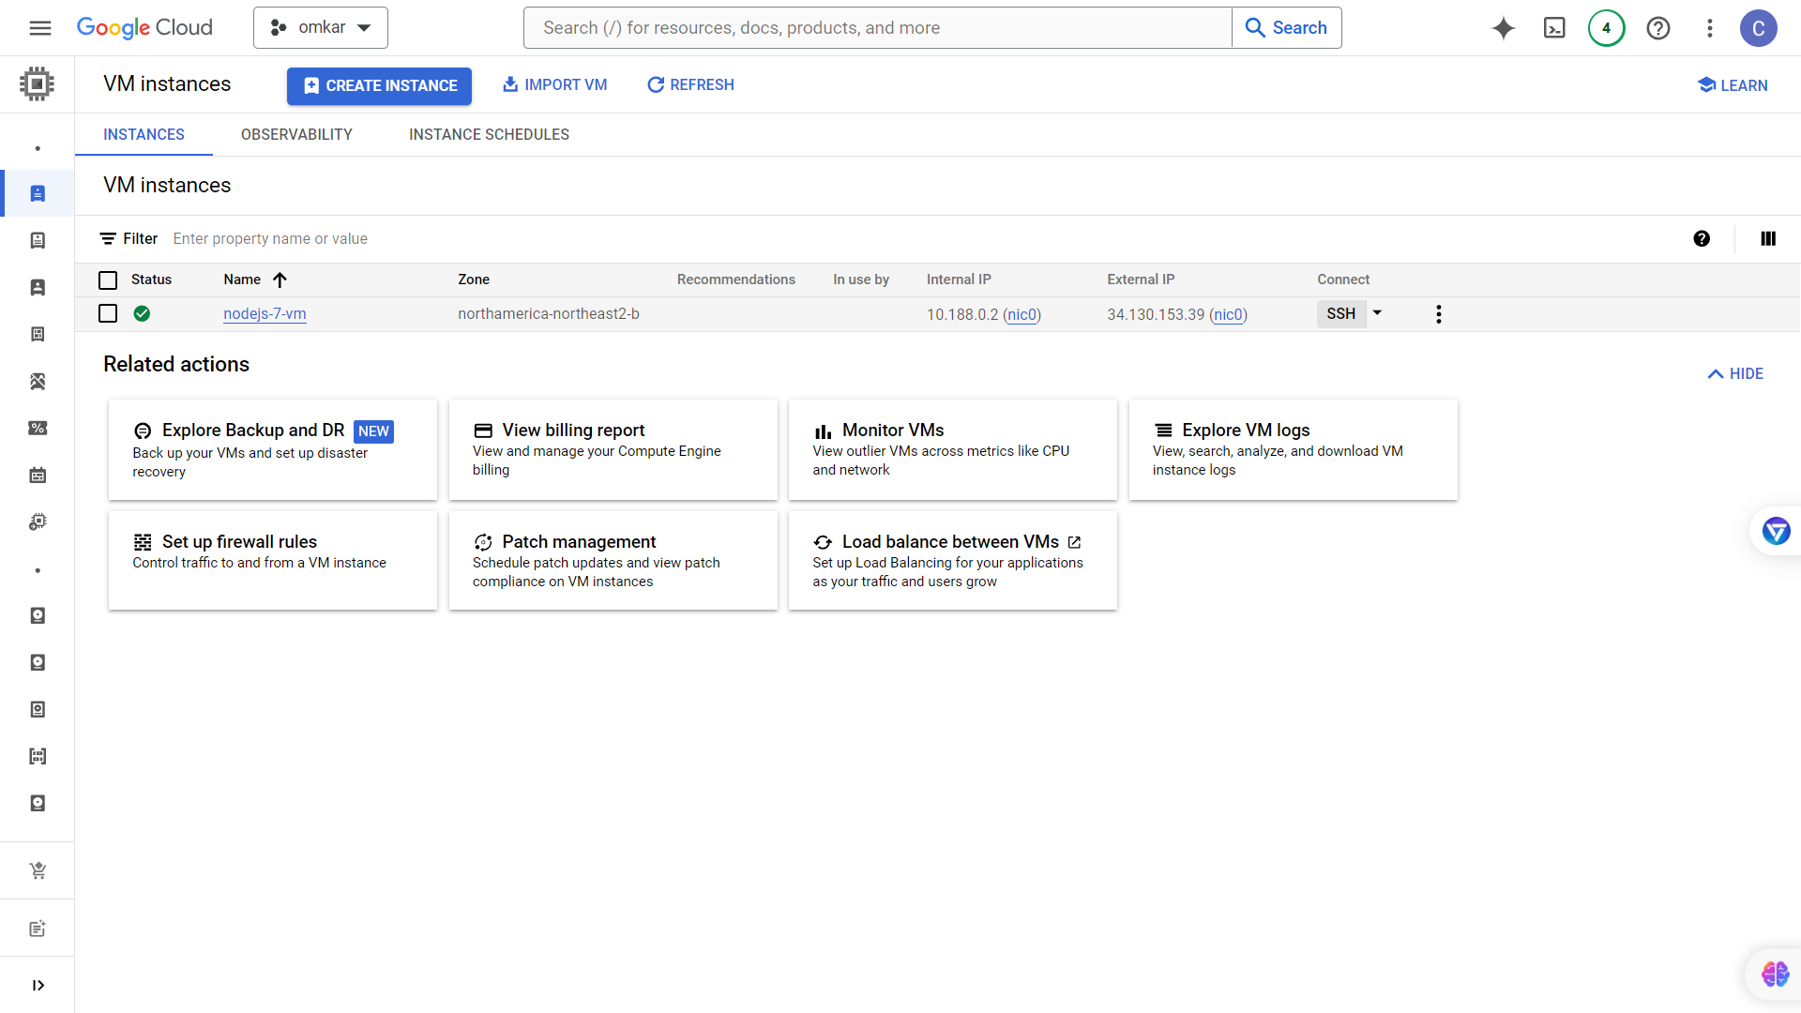Screen dimensions: 1801x1013
Task: Select the nodejs-7-vm row checkbox
Action: pyautogui.click(x=108, y=313)
